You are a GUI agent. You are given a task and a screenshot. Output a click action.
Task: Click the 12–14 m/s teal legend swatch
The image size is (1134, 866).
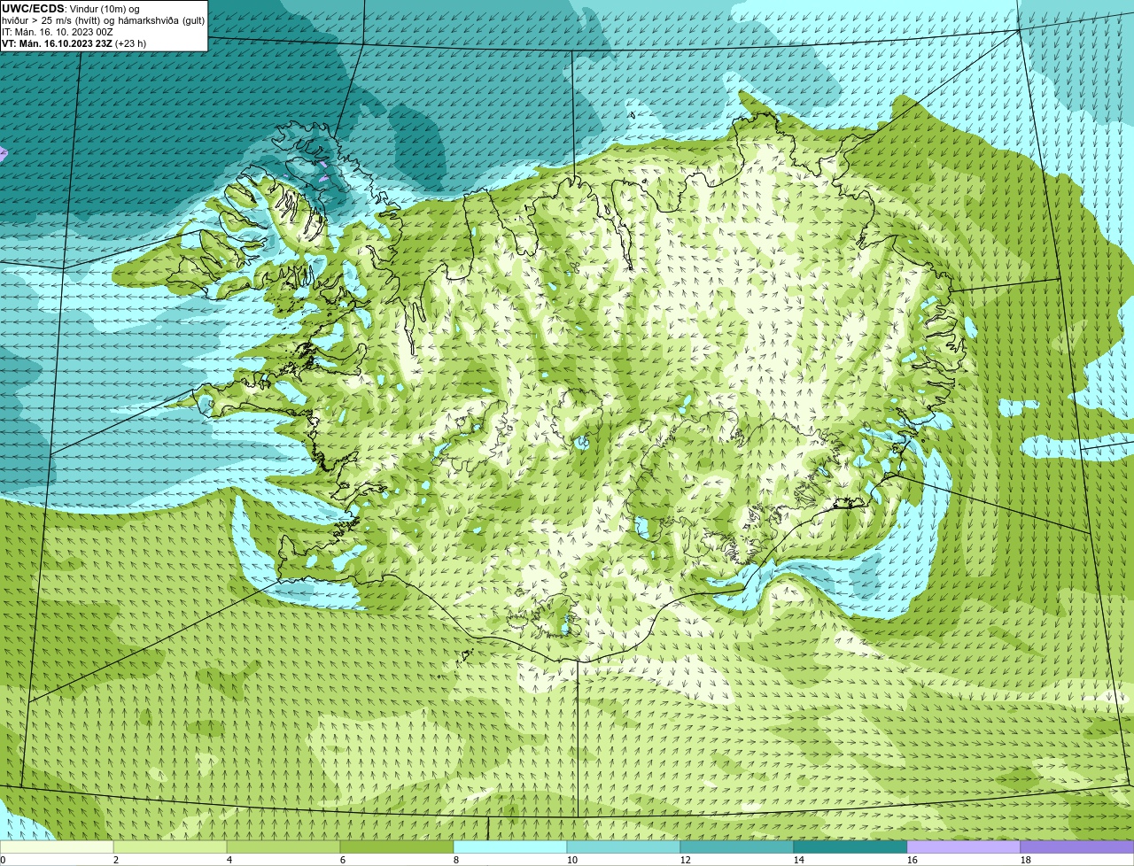tap(737, 847)
